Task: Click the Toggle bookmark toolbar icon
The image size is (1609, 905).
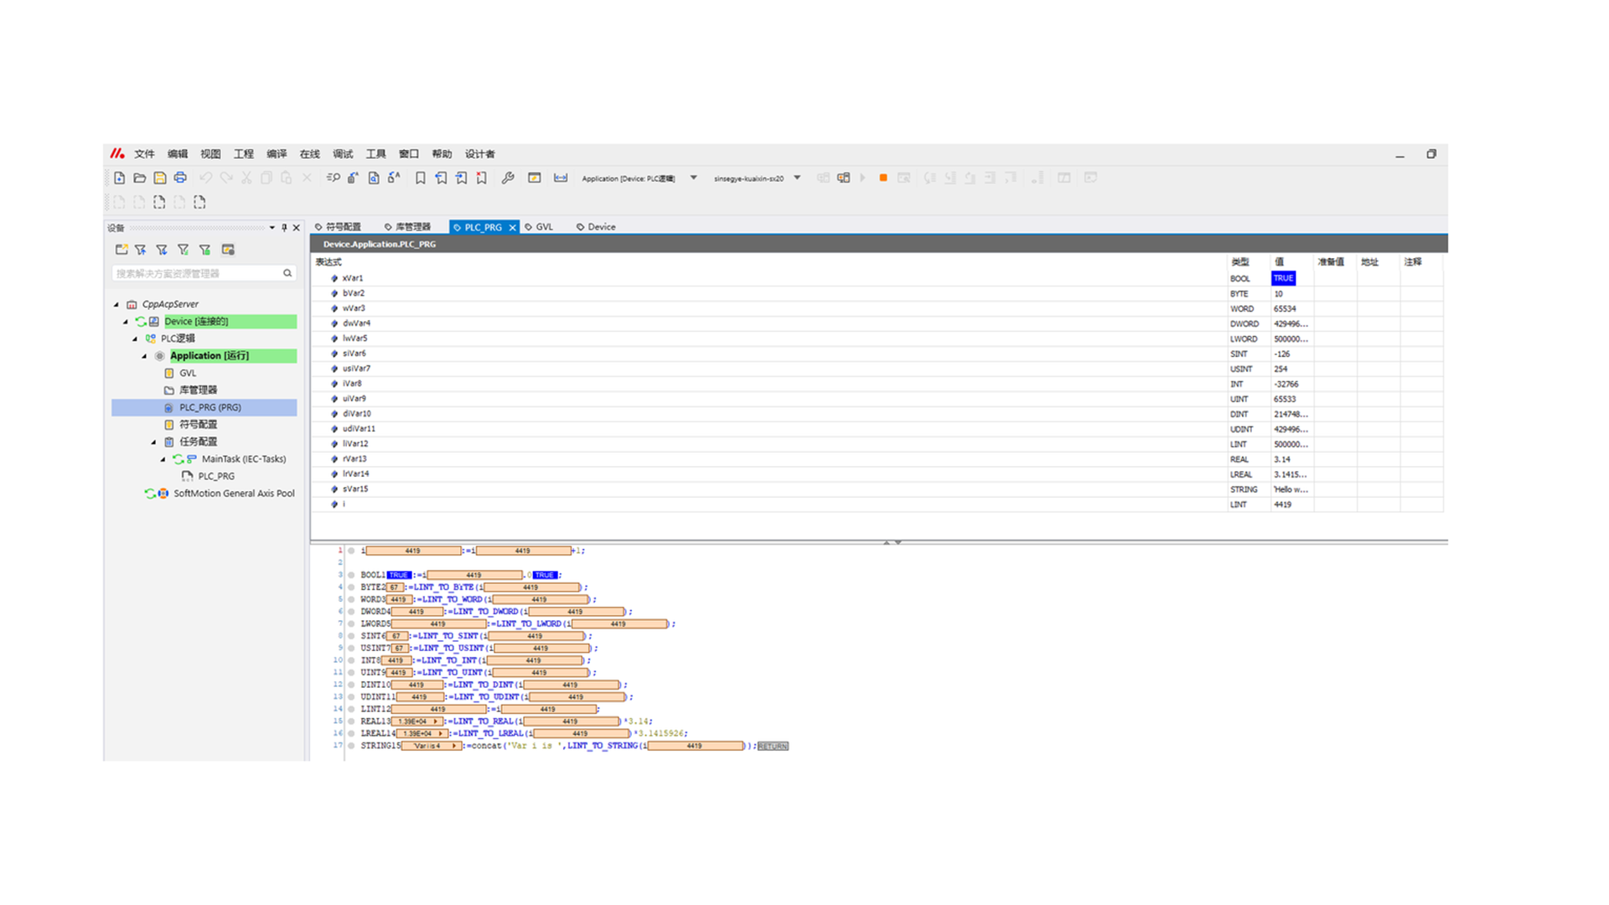Action: [421, 178]
